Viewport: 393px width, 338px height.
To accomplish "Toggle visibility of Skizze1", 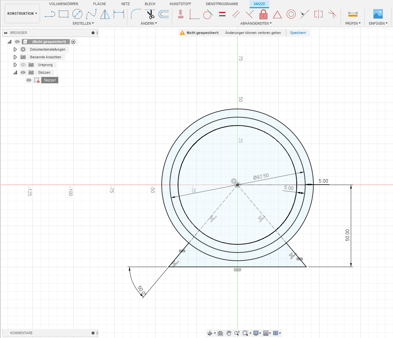I will tap(29, 80).
